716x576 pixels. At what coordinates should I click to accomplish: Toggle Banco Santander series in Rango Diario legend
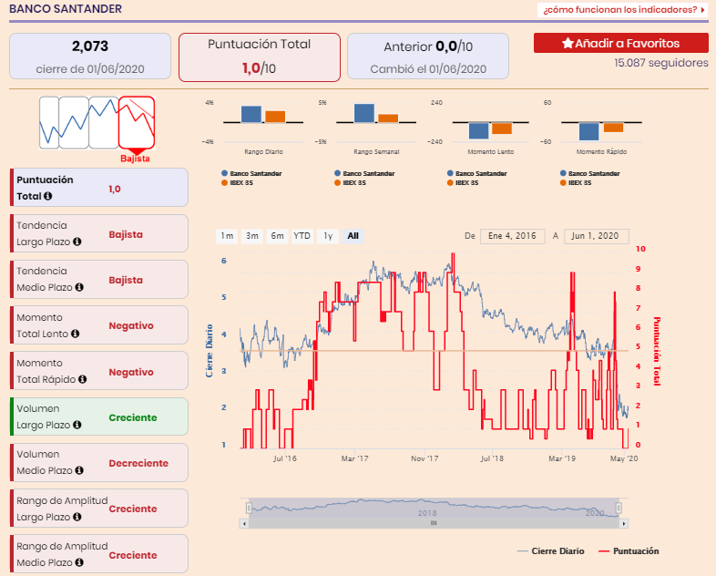tap(251, 173)
